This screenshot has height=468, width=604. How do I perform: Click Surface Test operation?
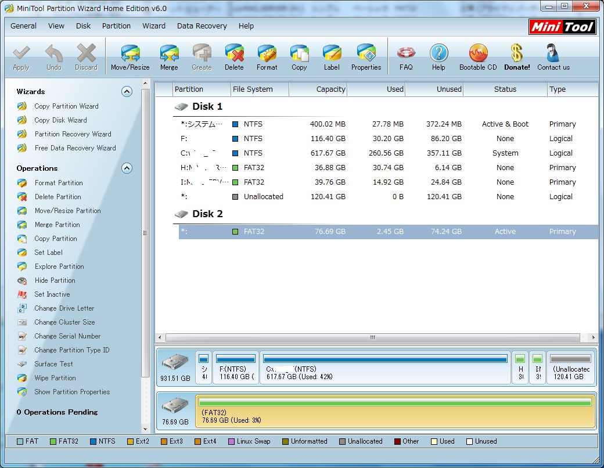[53, 363]
